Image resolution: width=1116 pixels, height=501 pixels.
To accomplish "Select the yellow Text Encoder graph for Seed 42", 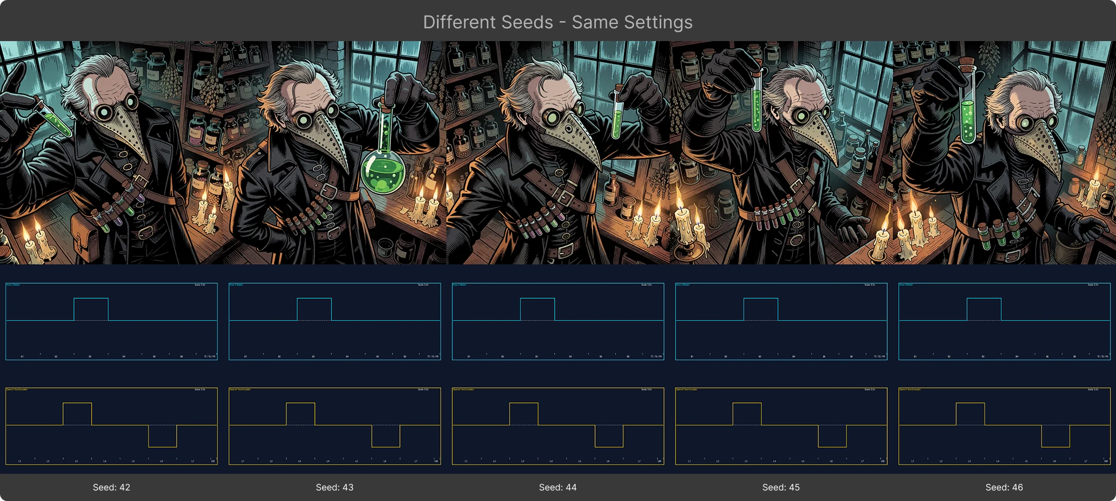I will click(x=112, y=426).
